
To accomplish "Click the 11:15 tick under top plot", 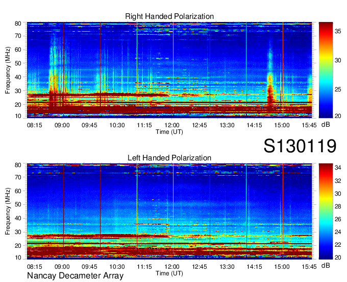I will click(144, 125).
